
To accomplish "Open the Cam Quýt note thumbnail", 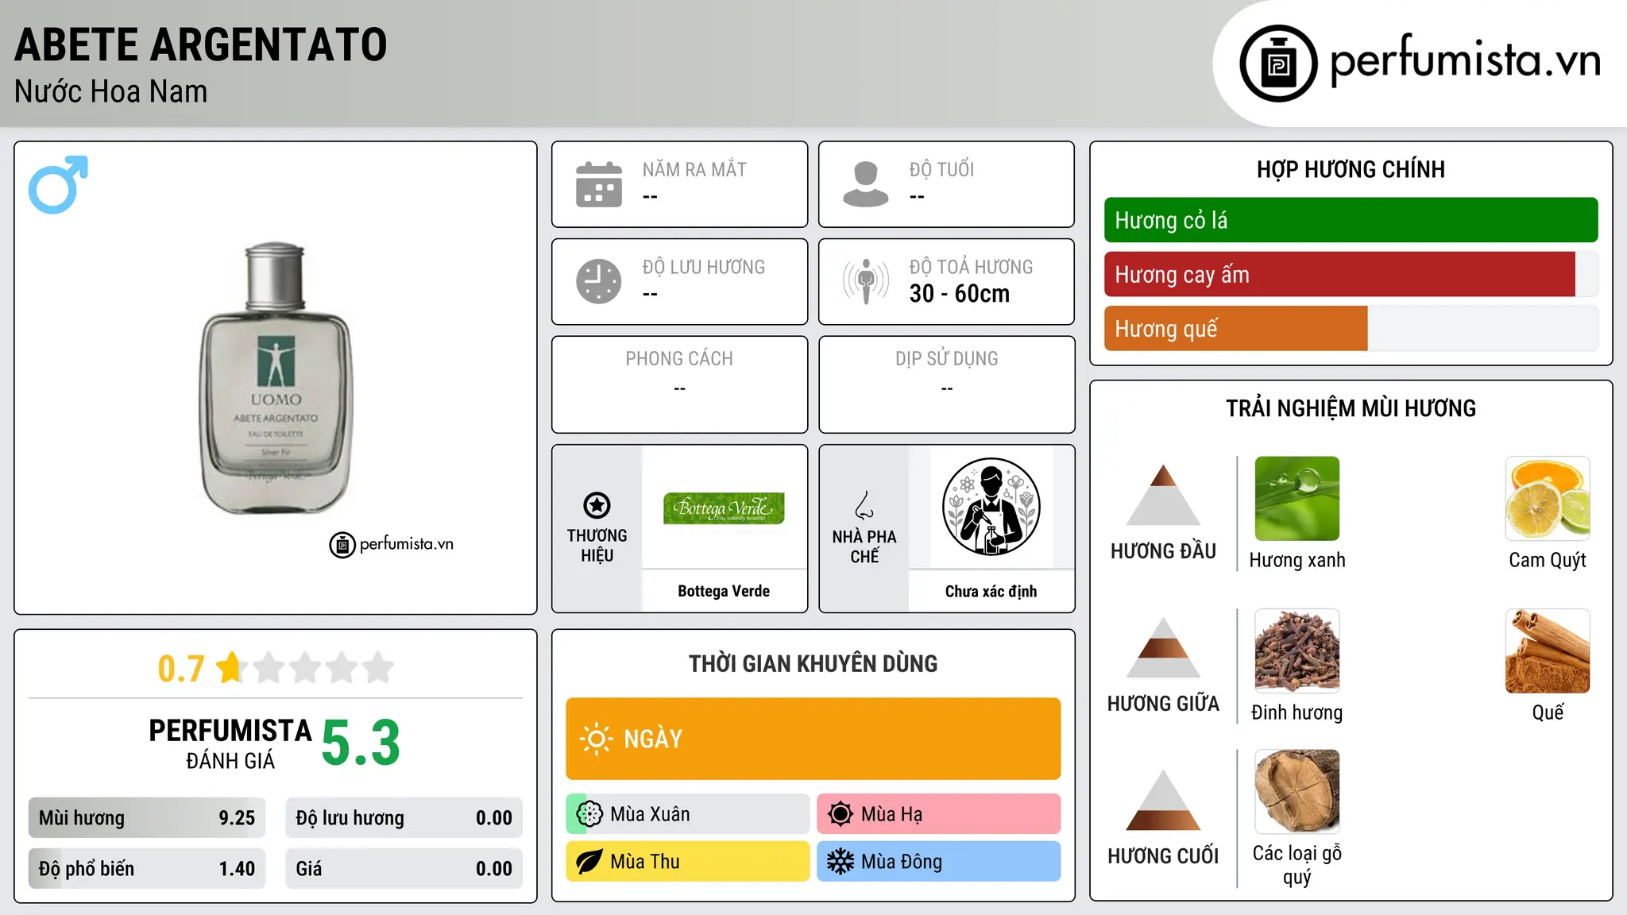I will (1548, 499).
